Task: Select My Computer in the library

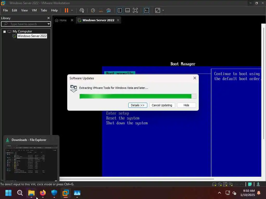Action: click(22, 31)
